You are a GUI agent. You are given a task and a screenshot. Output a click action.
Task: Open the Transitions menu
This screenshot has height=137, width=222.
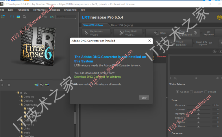point(23,10)
